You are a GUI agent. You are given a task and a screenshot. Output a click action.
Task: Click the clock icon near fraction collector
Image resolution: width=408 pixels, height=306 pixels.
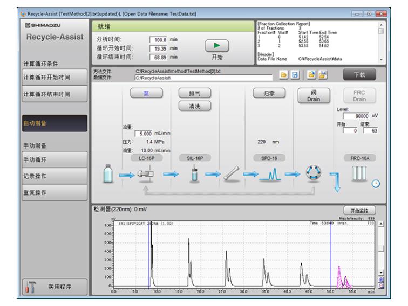376,184
